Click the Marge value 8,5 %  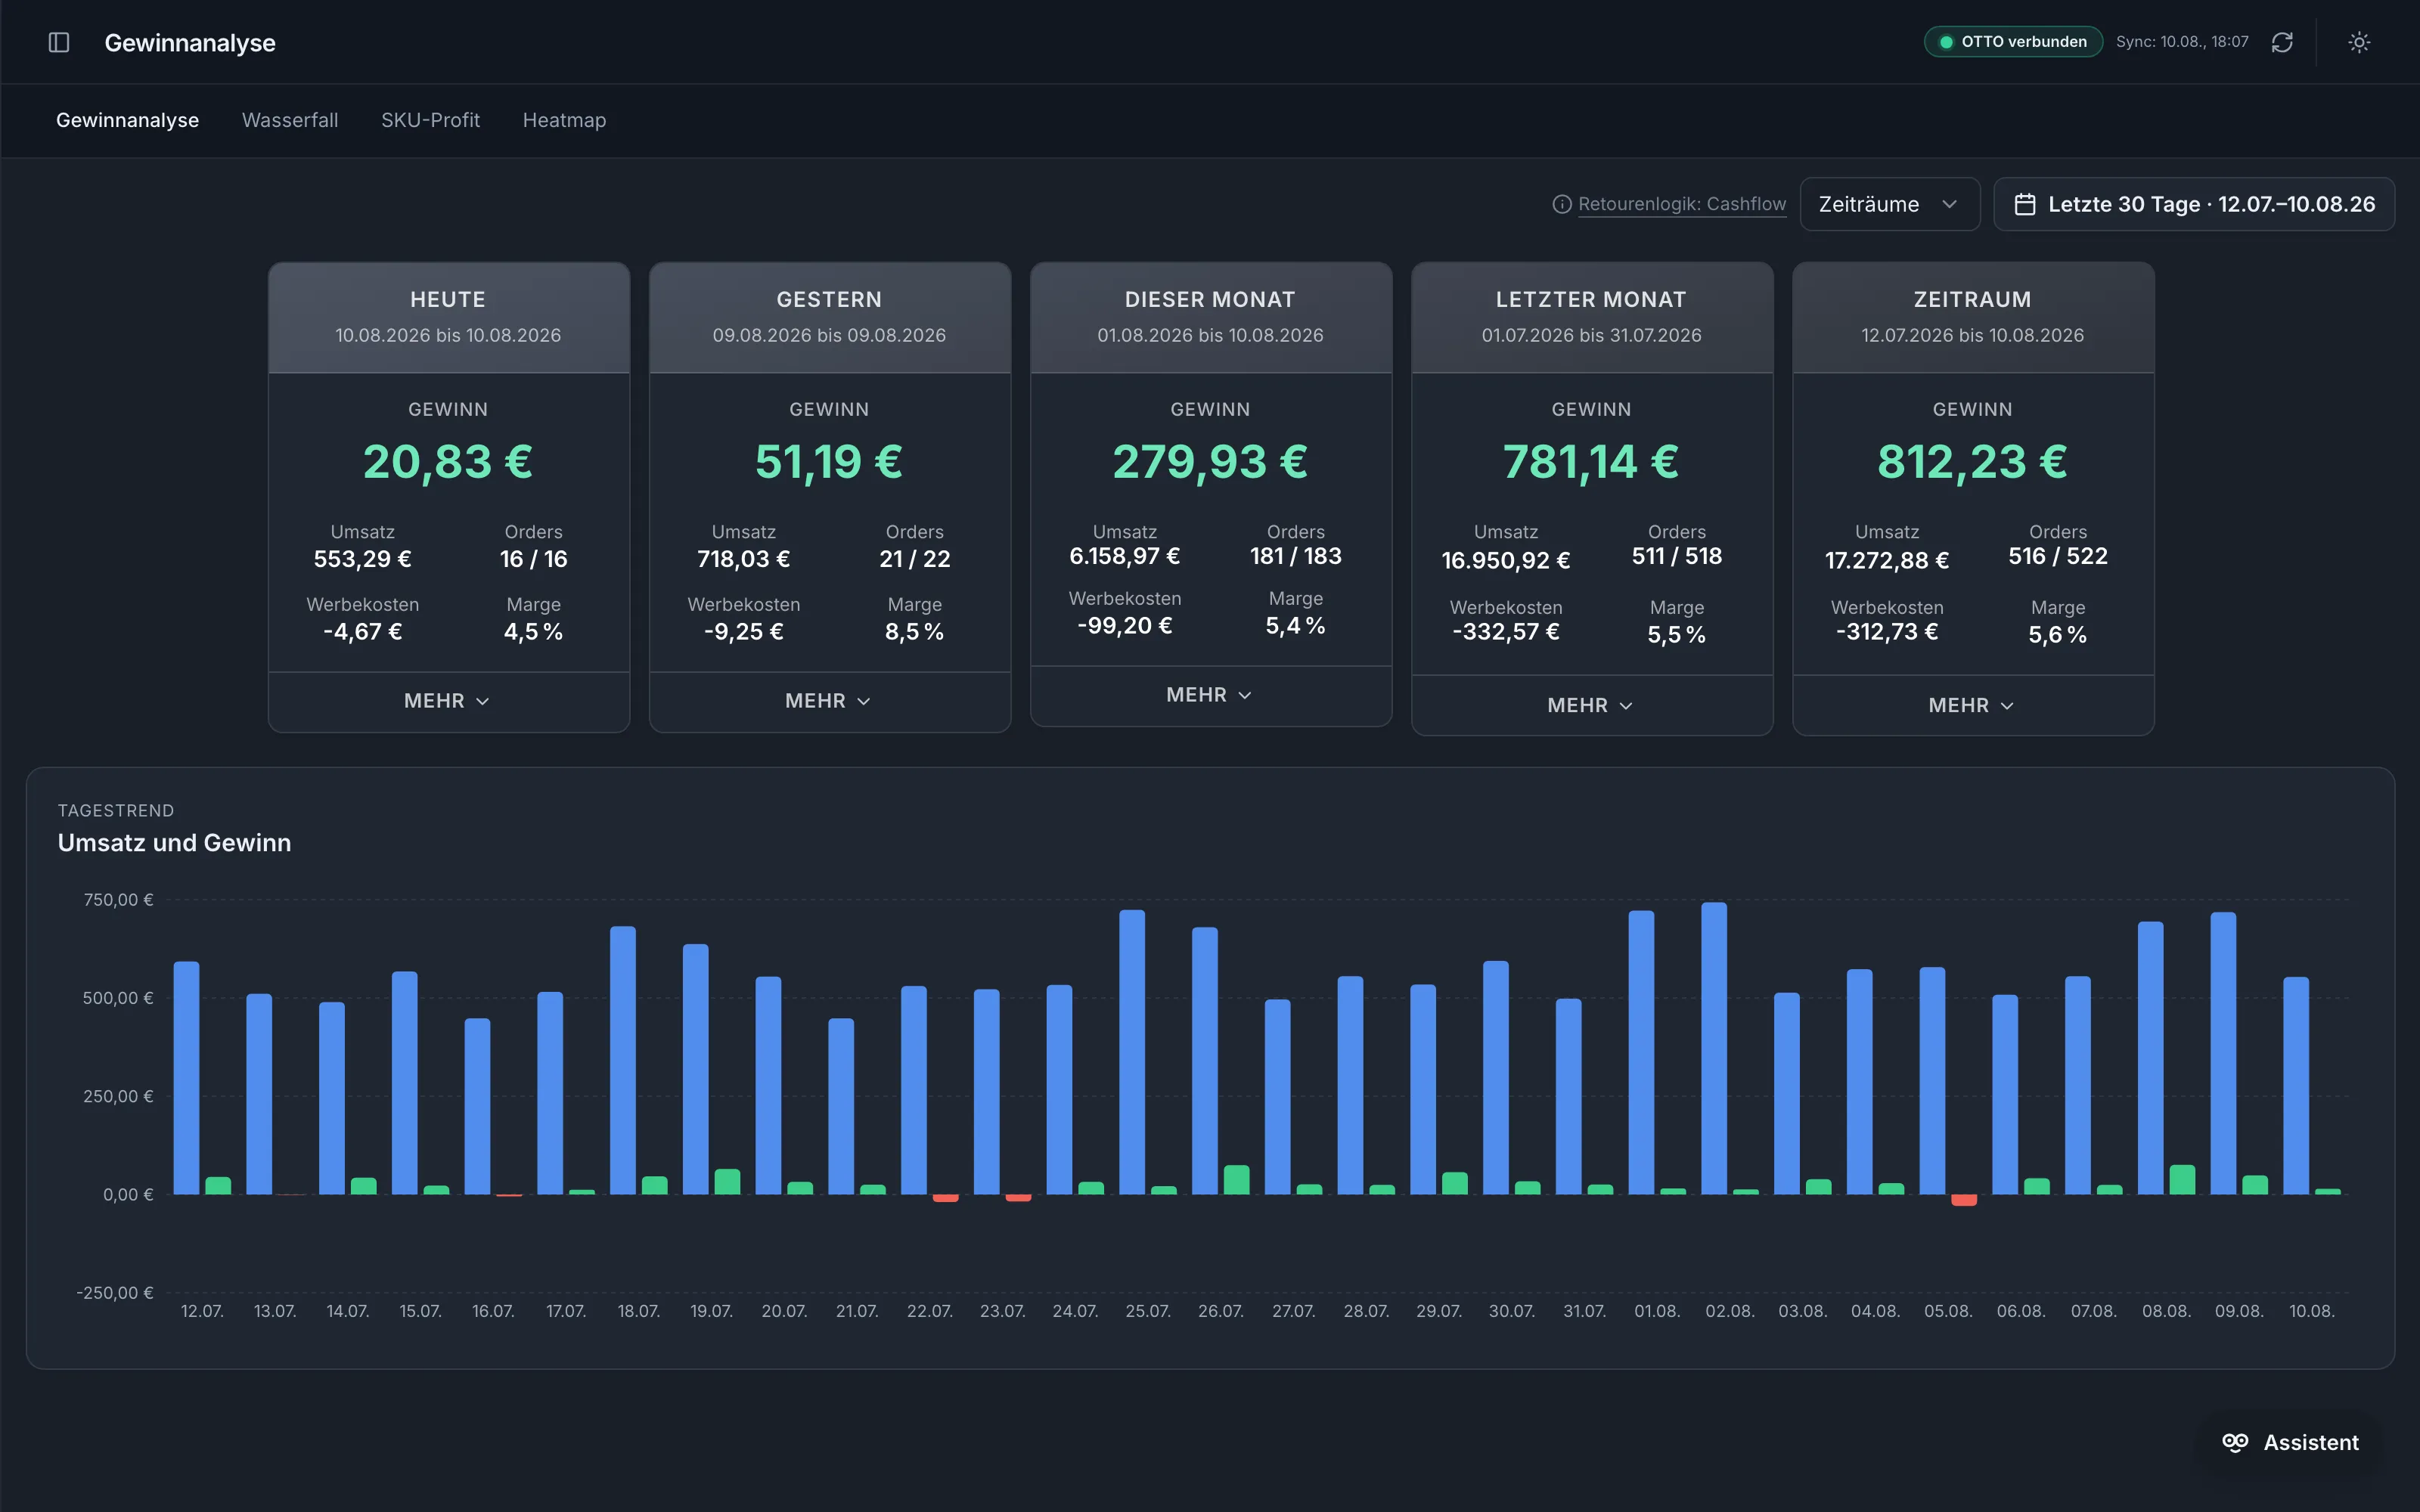[x=915, y=632]
